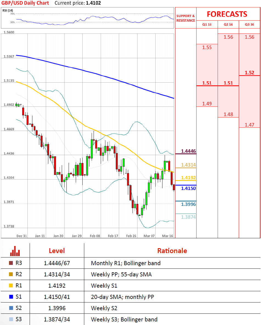
Task: Click the 1.55 forecast in Q1 16
Action: click(207, 47)
